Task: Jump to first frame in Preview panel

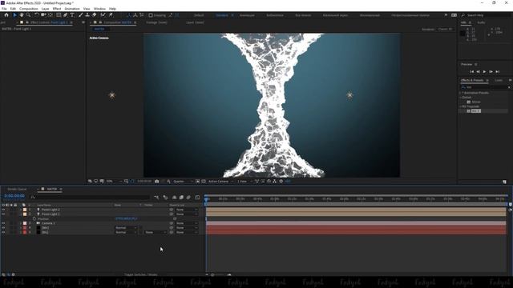Action: pyautogui.click(x=471, y=72)
